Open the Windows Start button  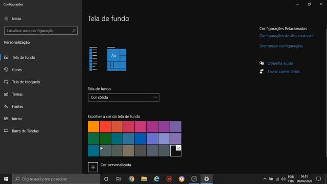tap(6, 179)
